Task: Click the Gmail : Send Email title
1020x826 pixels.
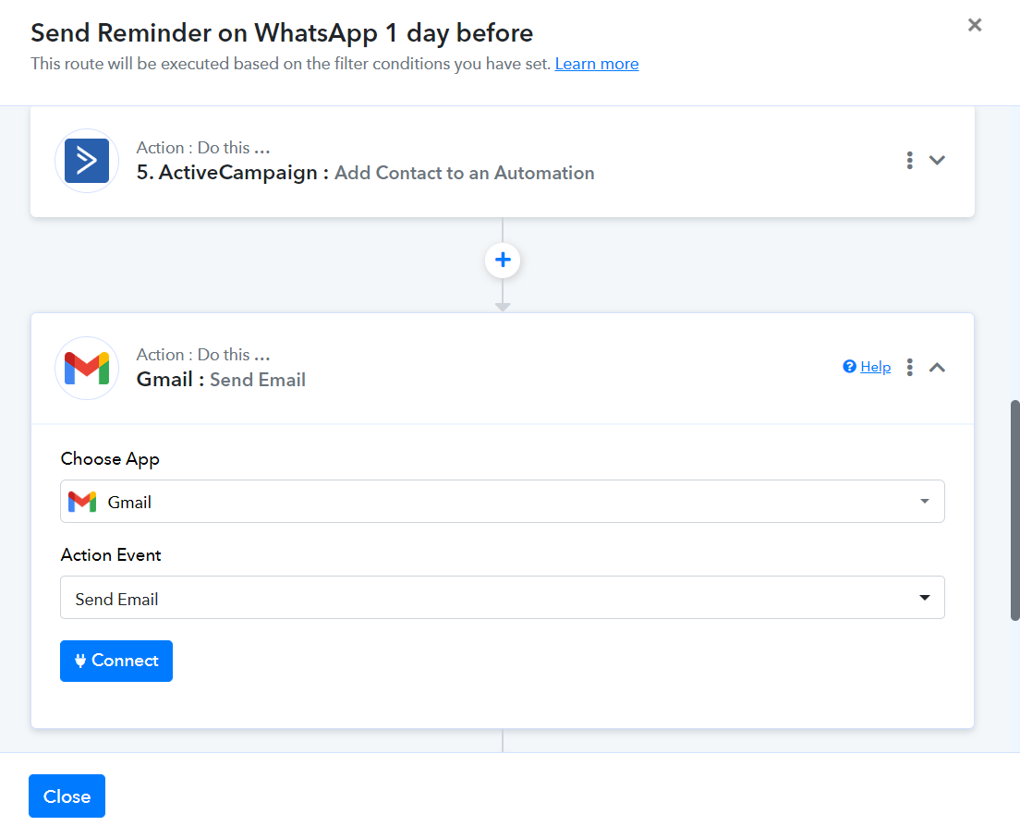Action: point(221,380)
